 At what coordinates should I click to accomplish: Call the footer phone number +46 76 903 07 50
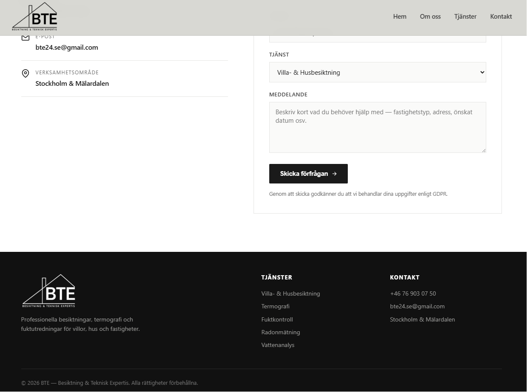click(x=413, y=294)
